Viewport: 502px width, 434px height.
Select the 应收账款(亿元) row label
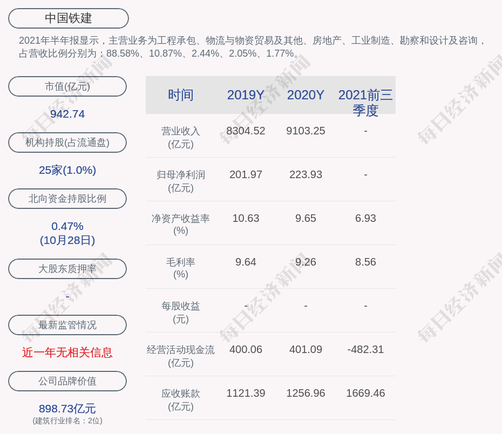[x=181, y=400]
